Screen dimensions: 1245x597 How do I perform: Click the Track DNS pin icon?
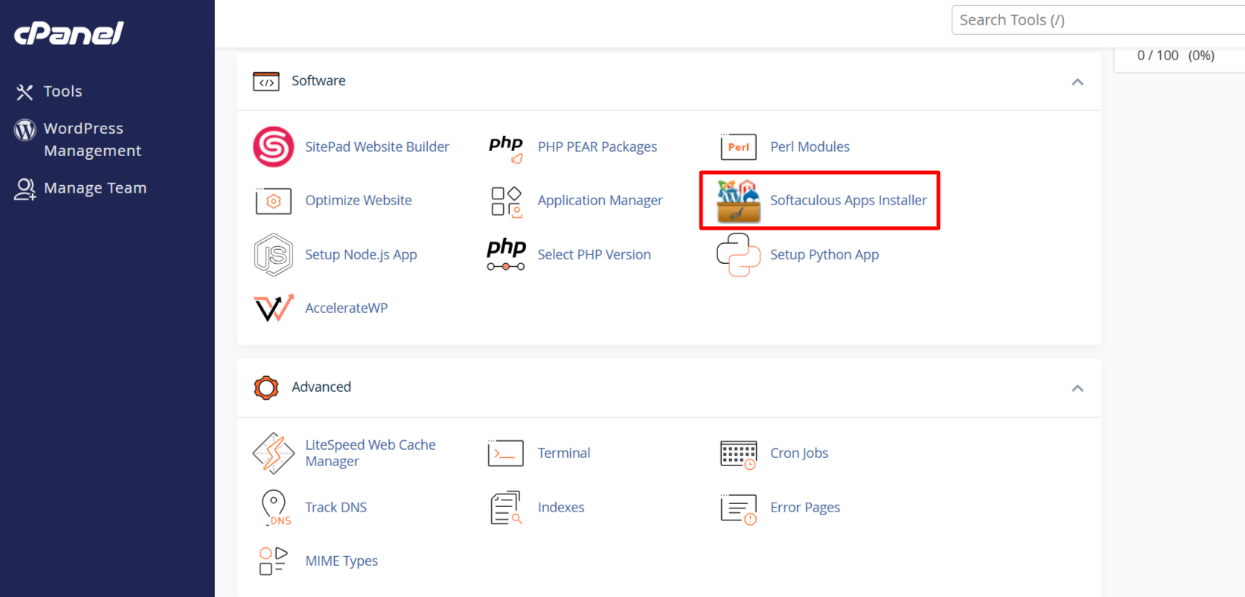point(275,508)
